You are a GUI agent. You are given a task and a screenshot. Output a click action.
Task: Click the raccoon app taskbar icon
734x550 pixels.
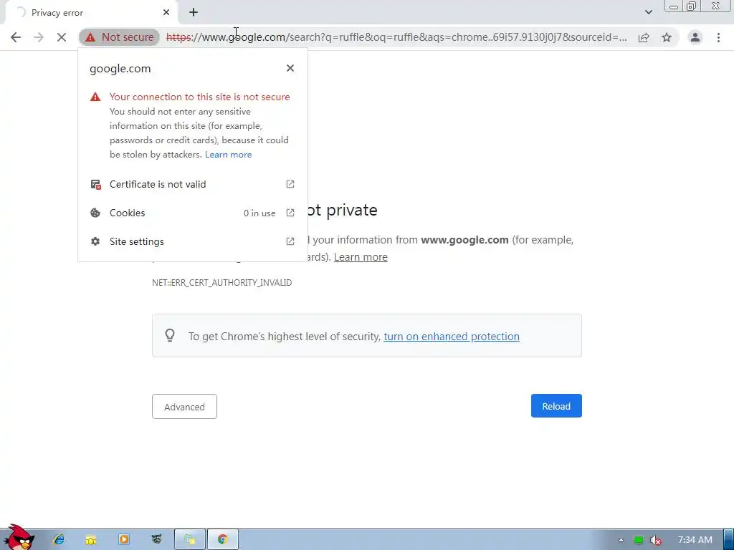click(156, 540)
